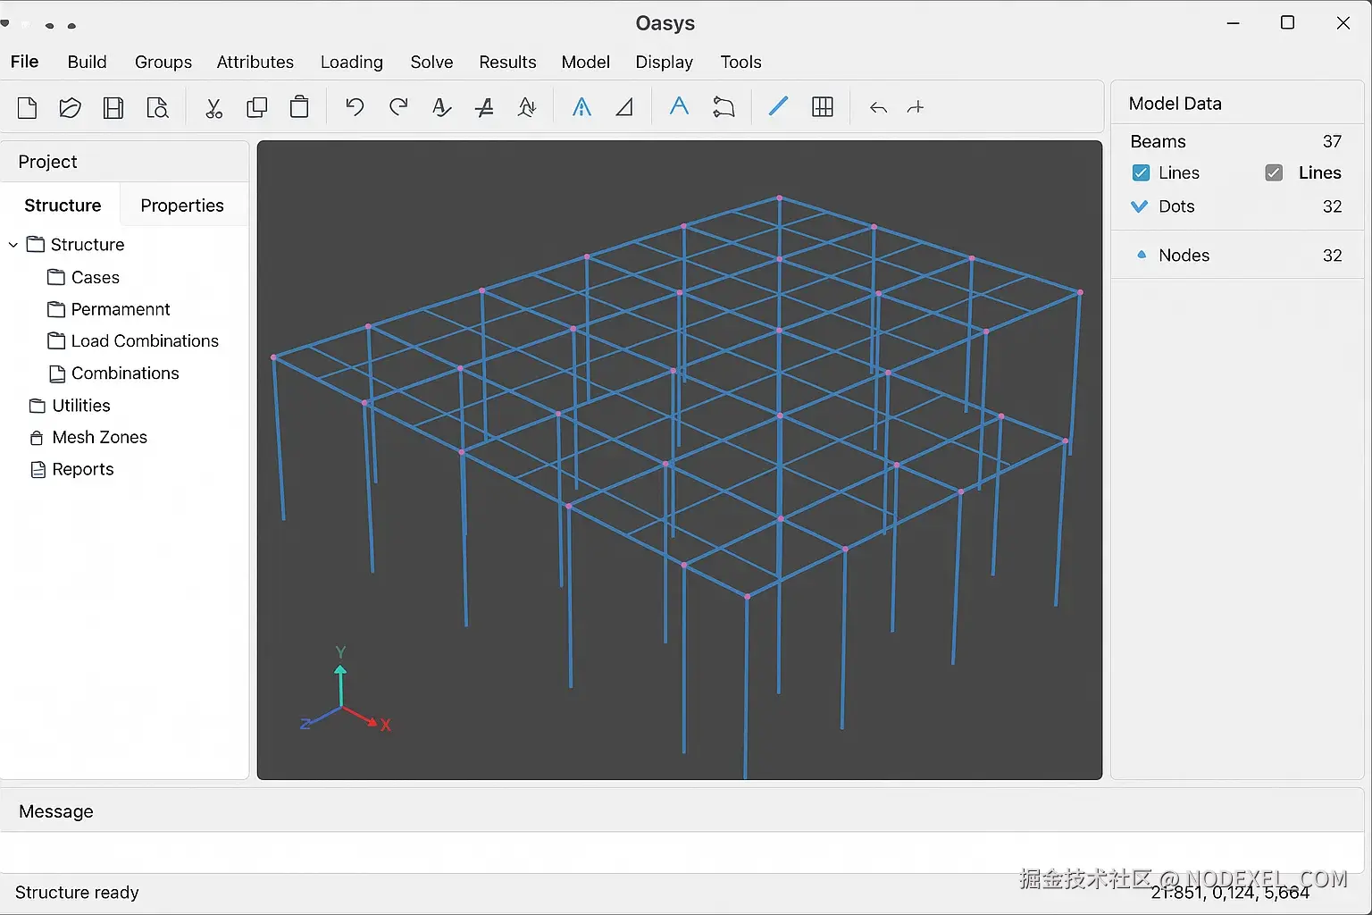1372x915 pixels.
Task: Open the Loading menu
Action: pyautogui.click(x=352, y=62)
